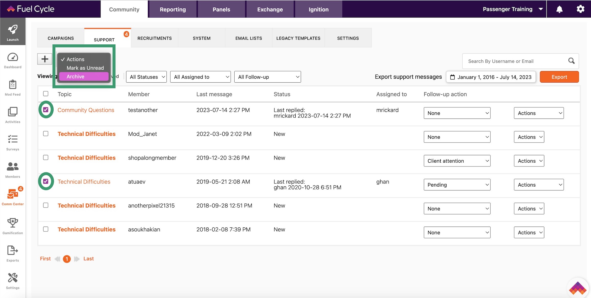Open the Legacy Templates tab

tap(298, 38)
